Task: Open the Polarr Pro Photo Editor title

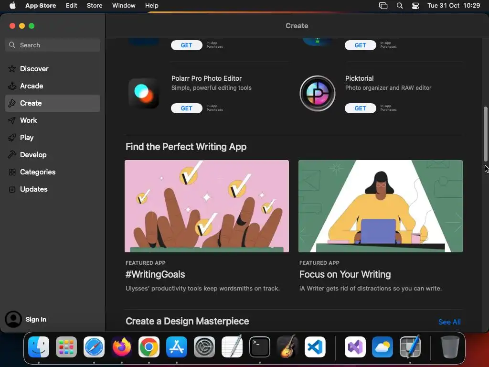Action: coord(206,78)
